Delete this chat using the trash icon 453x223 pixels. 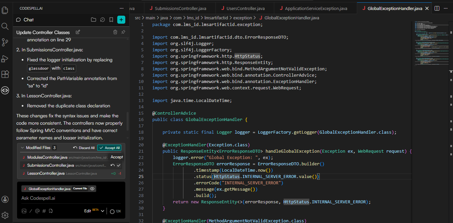[115, 32]
